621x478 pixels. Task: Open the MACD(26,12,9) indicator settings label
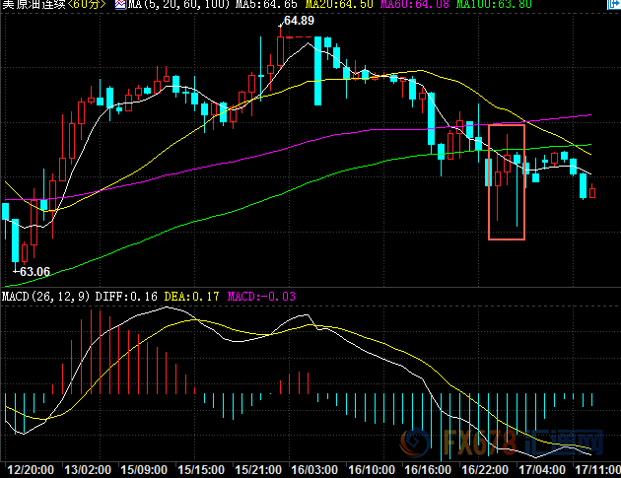44,296
